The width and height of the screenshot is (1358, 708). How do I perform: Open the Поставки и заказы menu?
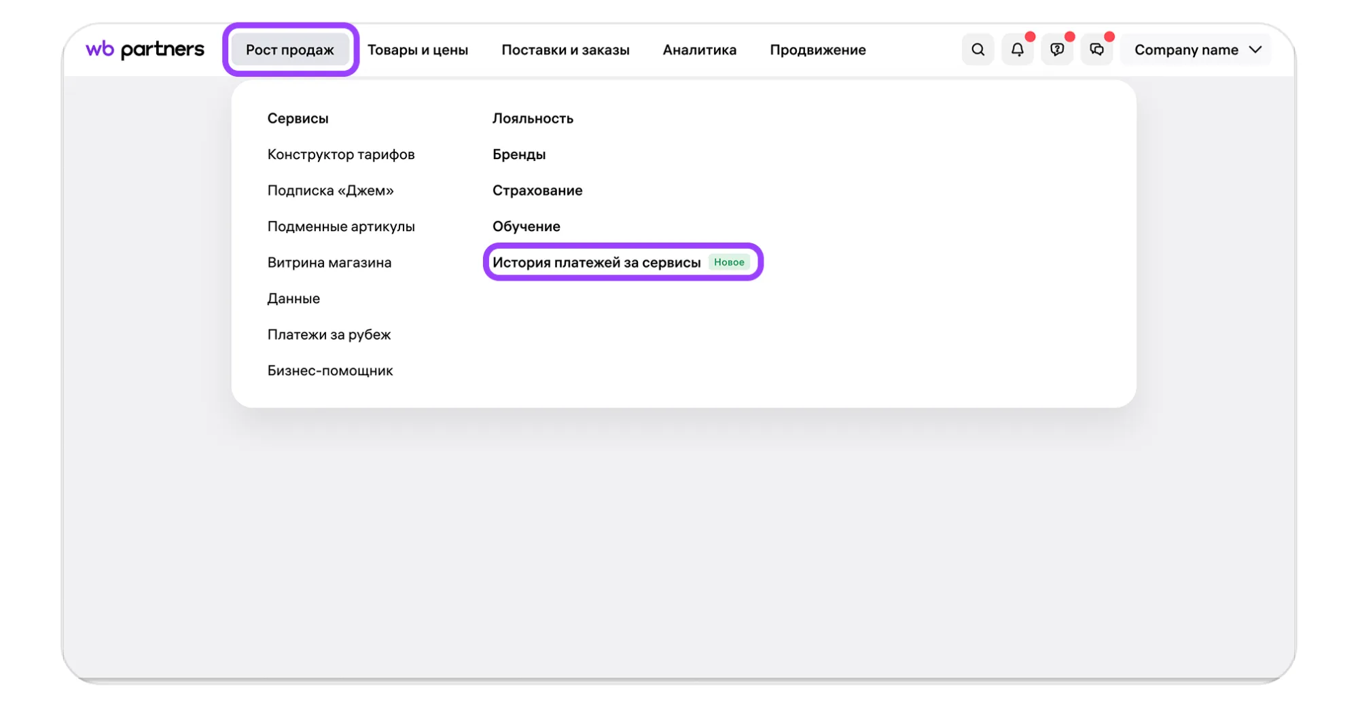click(565, 50)
